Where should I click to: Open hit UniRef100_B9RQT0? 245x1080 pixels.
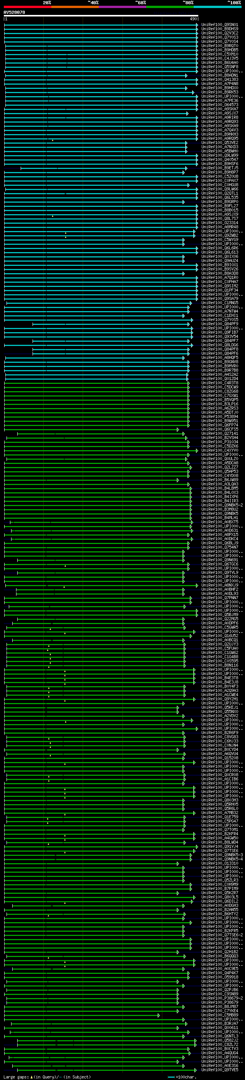point(220,46)
